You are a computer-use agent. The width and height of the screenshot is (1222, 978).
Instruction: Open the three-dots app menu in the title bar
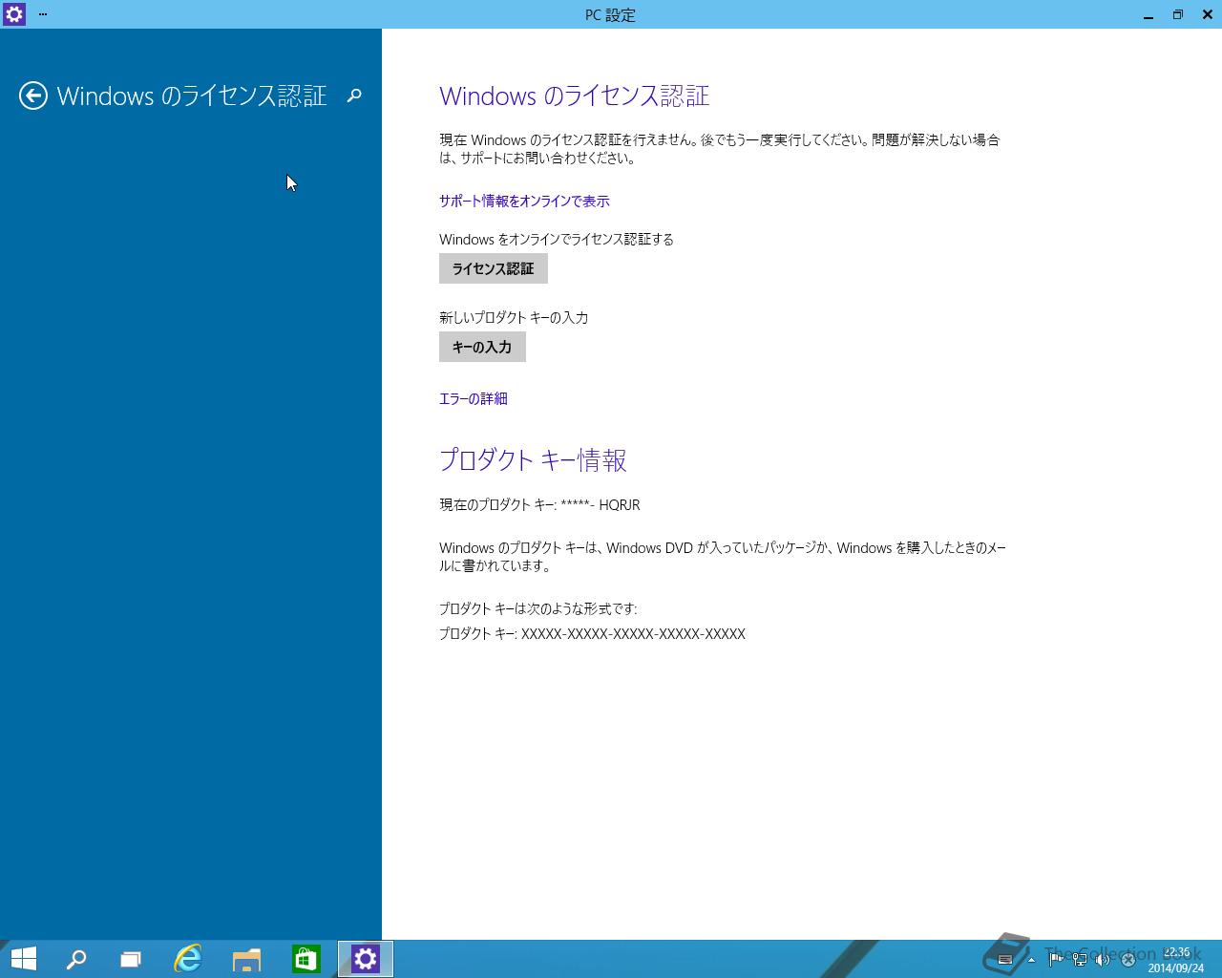(x=43, y=14)
